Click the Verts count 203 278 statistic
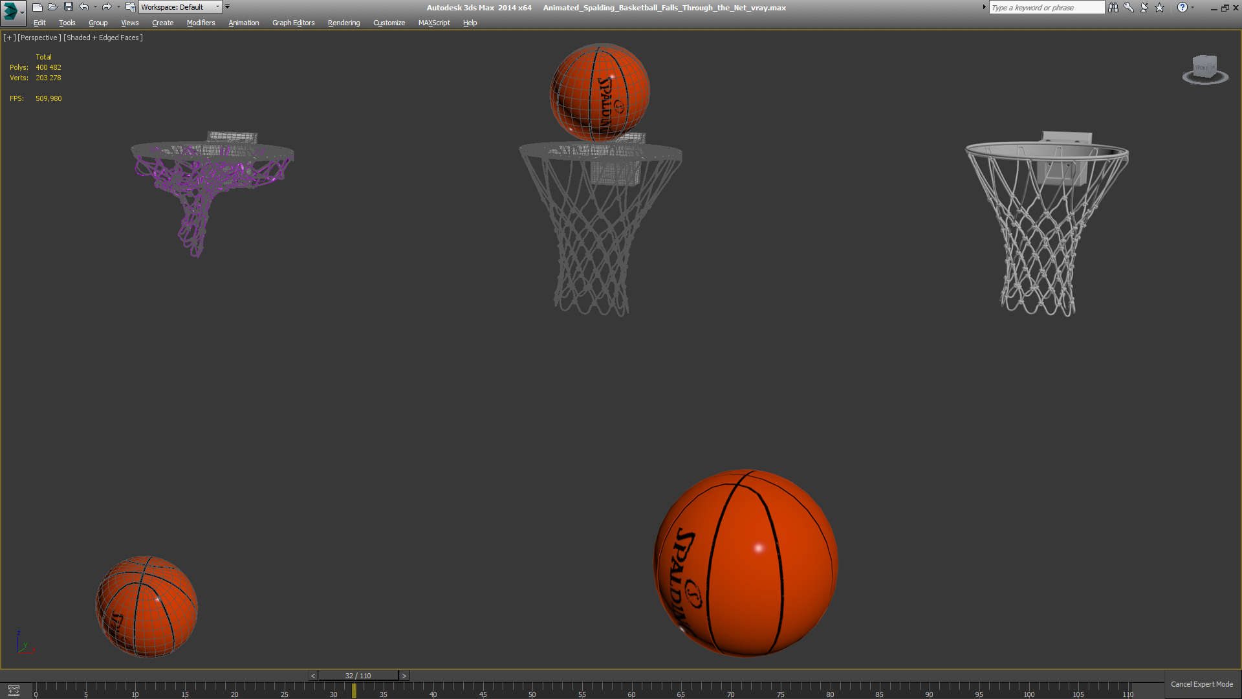The image size is (1242, 699). pyautogui.click(x=49, y=78)
